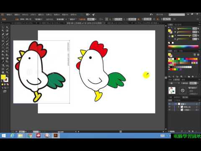
Task: Open the first menu bar item (File)
Action: click(x=9, y=15)
